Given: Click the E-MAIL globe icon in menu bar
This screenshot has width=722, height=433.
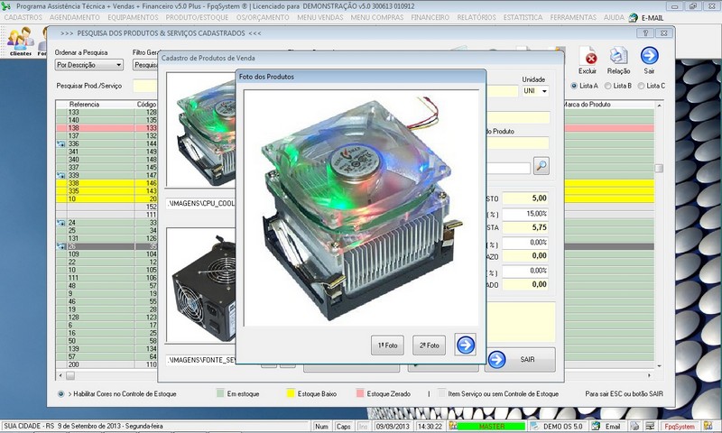Looking at the screenshot, I should pyautogui.click(x=634, y=17).
